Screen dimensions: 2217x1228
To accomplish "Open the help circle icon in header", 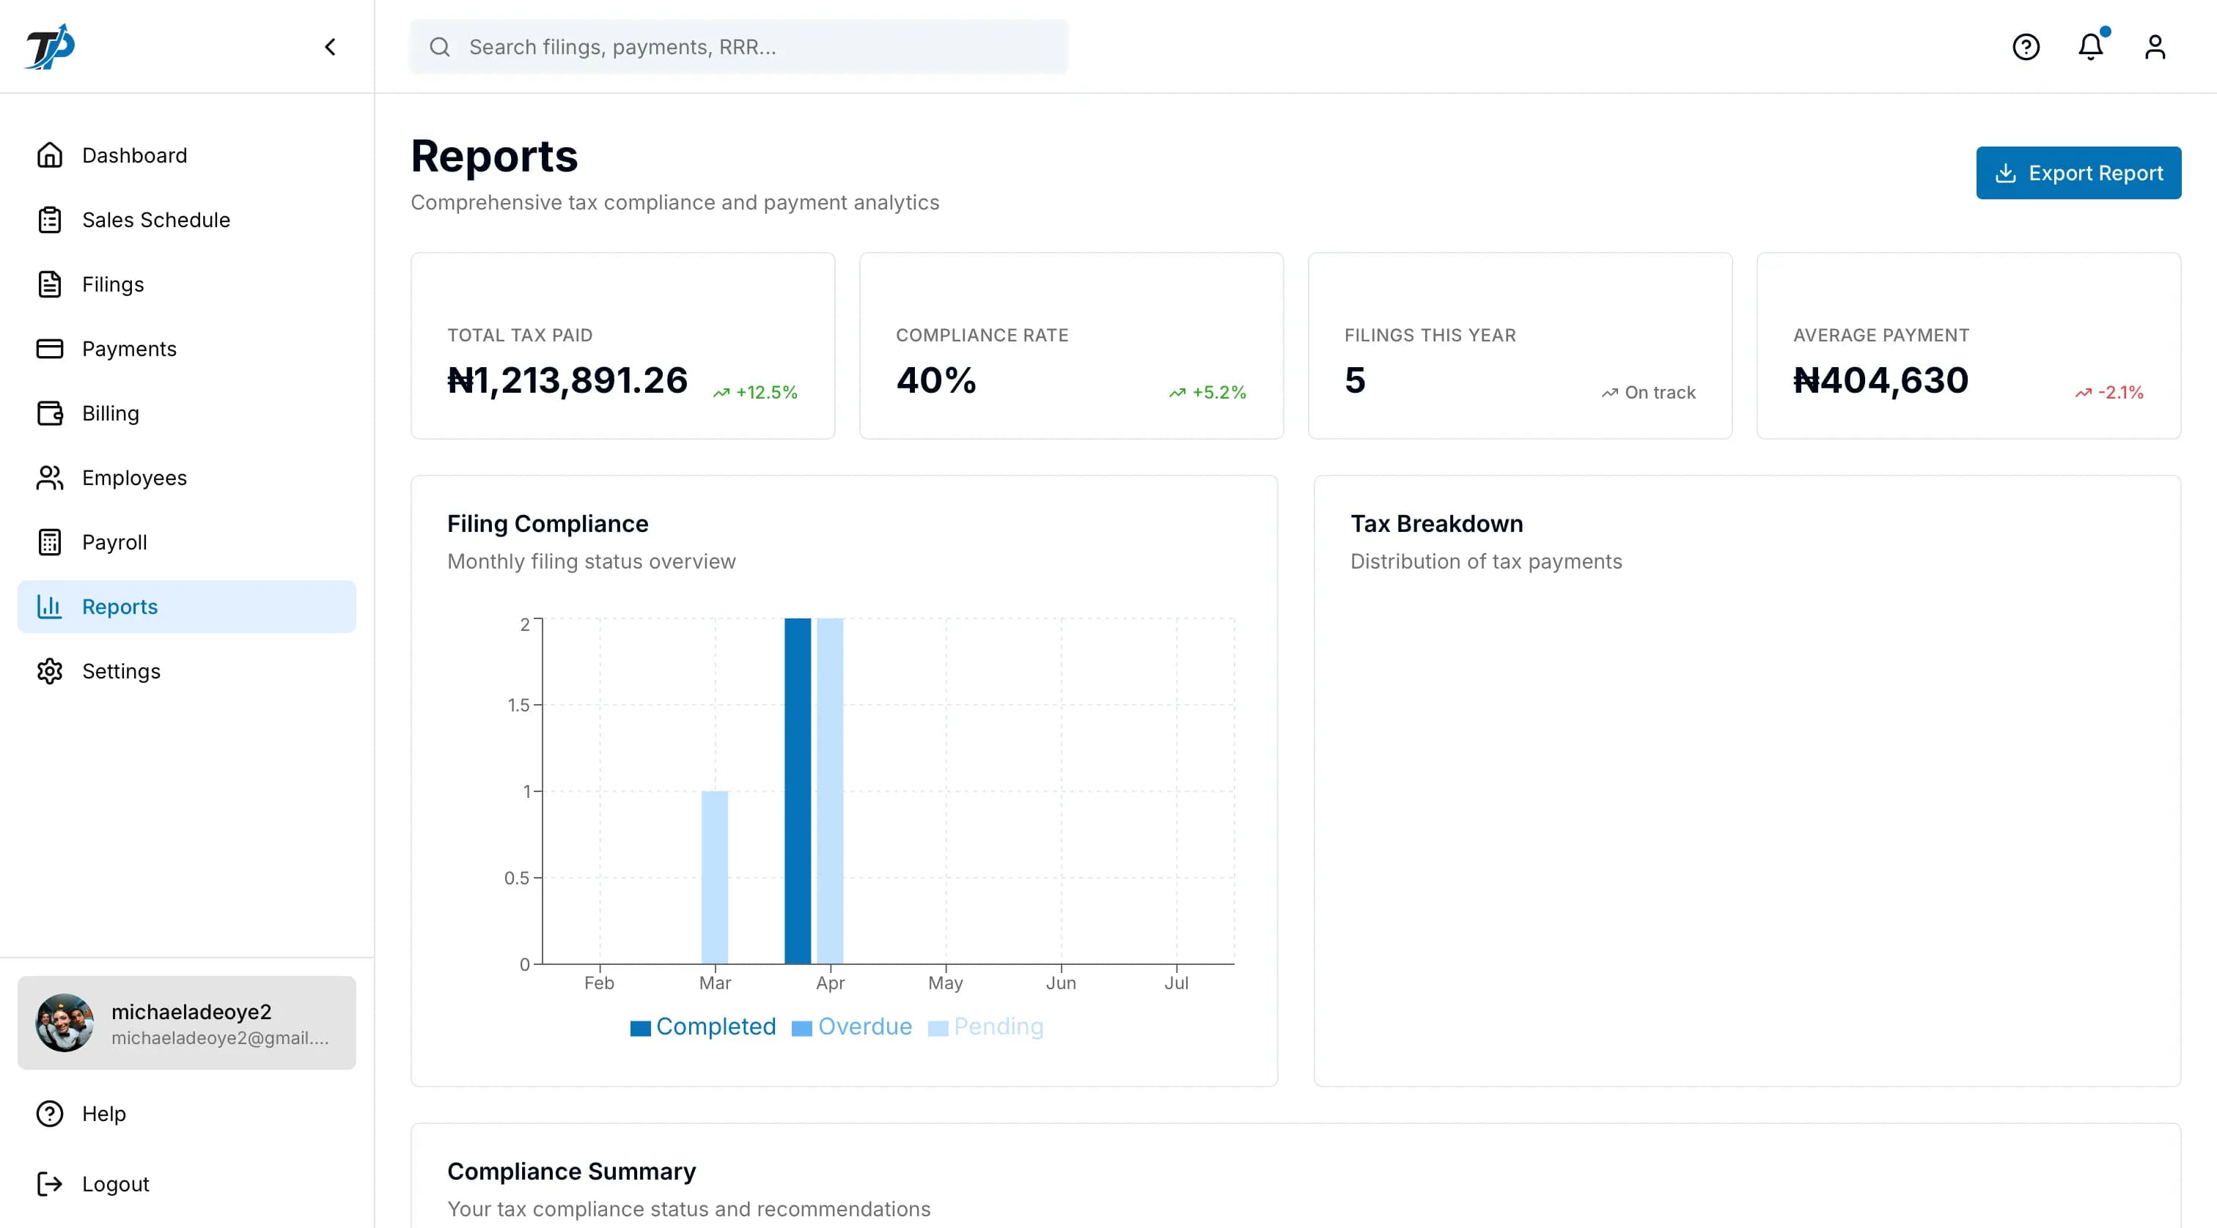I will [2026, 46].
